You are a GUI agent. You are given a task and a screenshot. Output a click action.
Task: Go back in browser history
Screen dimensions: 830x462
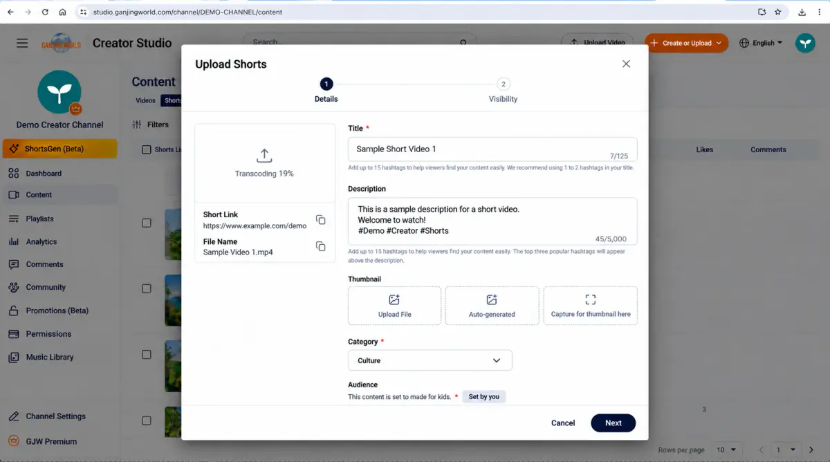pos(10,12)
